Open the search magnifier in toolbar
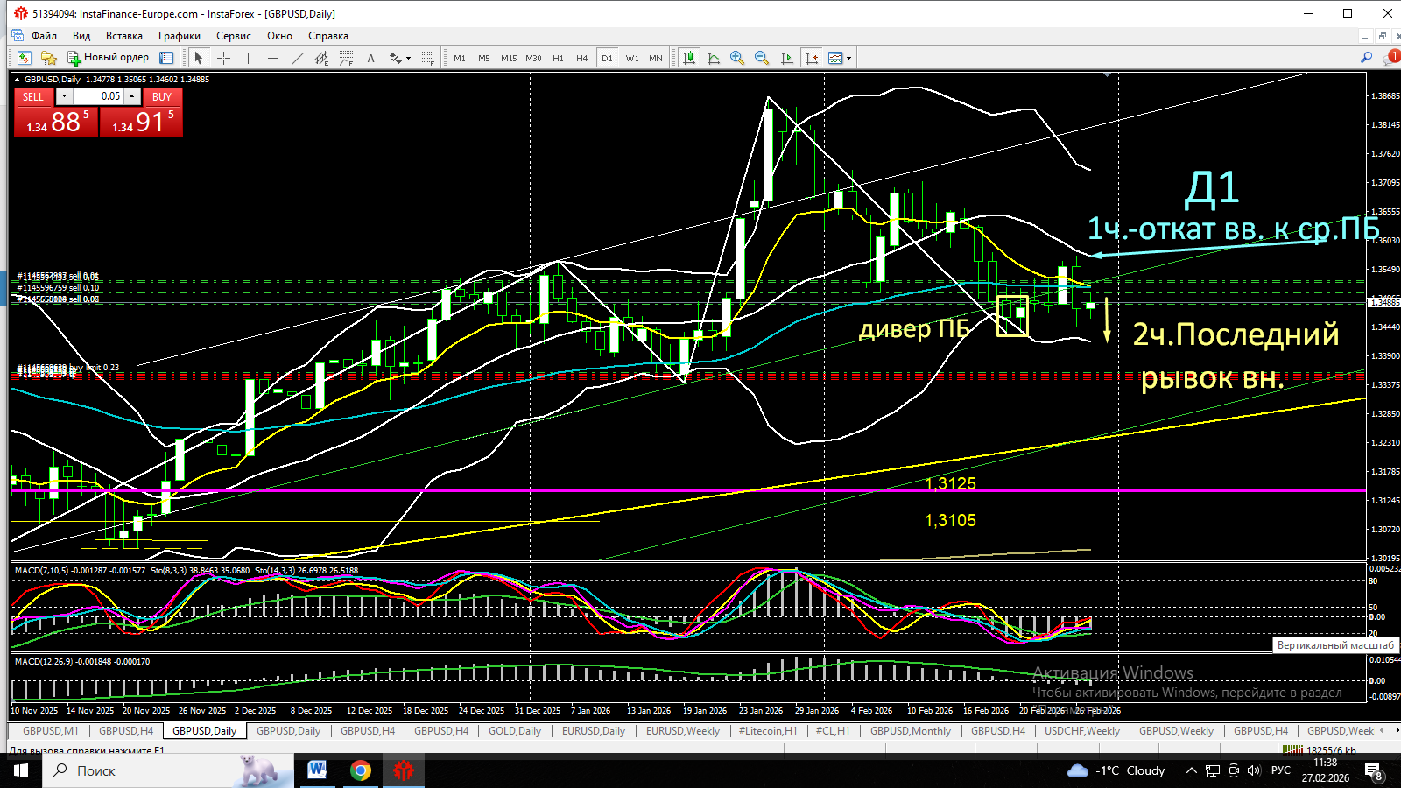Image resolution: width=1401 pixels, height=788 pixels. [x=1366, y=58]
